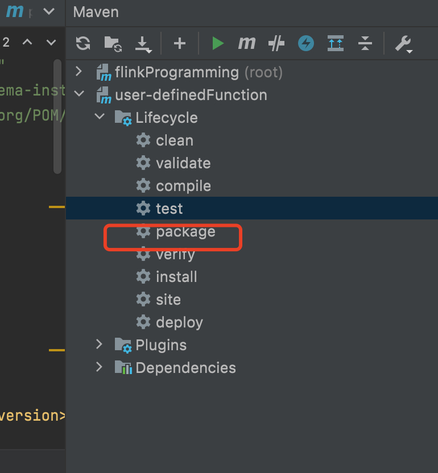Viewport: 438px width, 473px height.
Task: Collapse the user-definedFunction module
Action: (x=79, y=93)
